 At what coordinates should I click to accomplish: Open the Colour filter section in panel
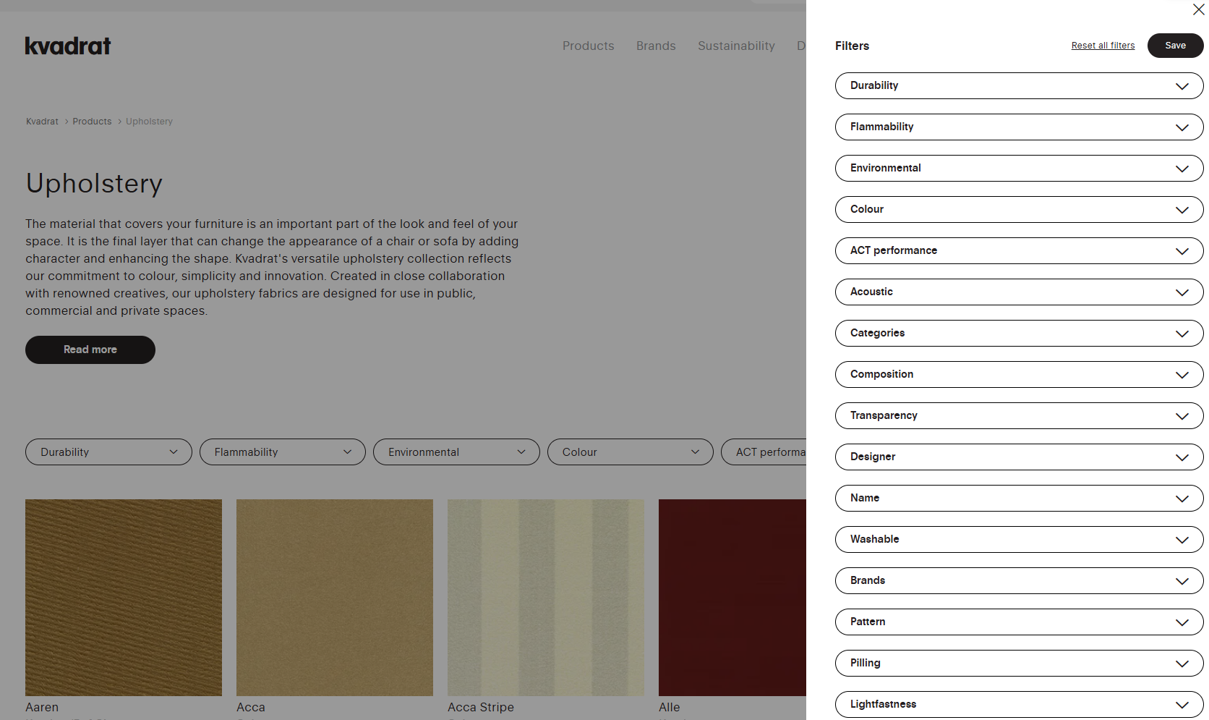click(1018, 209)
